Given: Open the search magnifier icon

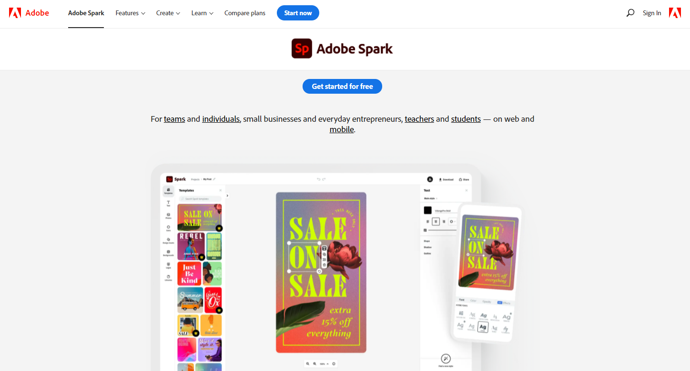Looking at the screenshot, I should [x=630, y=13].
